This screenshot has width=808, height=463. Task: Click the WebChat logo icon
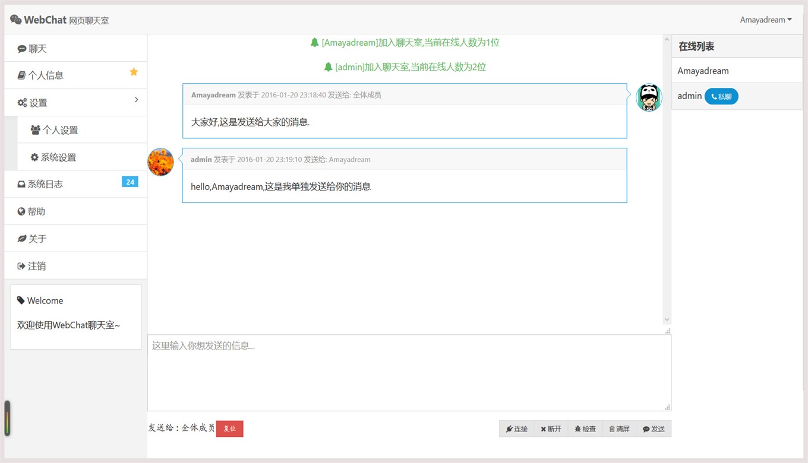(16, 20)
